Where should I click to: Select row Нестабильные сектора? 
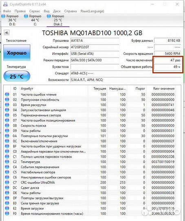(x=90, y=172)
